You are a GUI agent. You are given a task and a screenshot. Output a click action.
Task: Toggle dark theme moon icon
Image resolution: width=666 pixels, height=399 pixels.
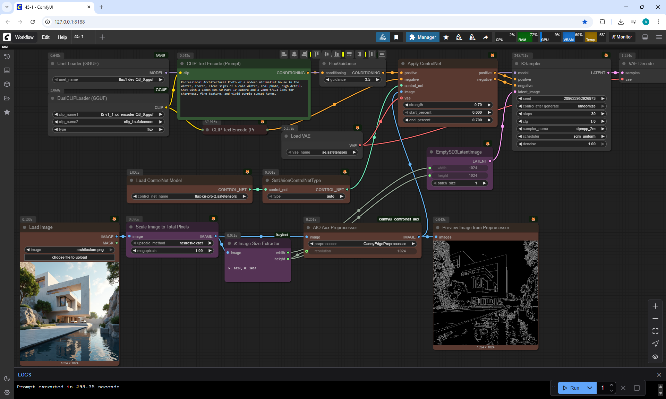coord(7,379)
